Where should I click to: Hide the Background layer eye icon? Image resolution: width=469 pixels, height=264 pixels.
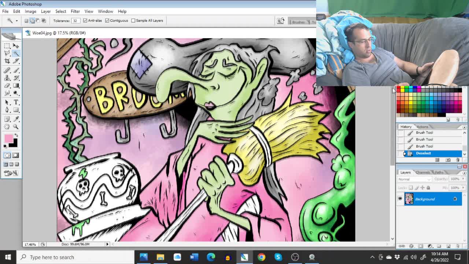click(x=400, y=199)
